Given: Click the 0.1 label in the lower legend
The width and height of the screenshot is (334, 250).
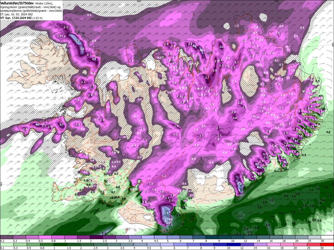Looking at the screenshot, I should 2,248.
